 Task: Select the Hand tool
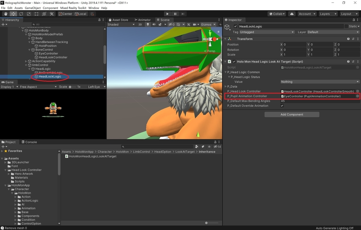(x=6, y=14)
